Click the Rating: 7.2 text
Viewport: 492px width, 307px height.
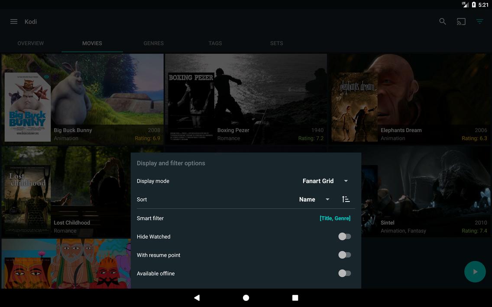pos(311,138)
